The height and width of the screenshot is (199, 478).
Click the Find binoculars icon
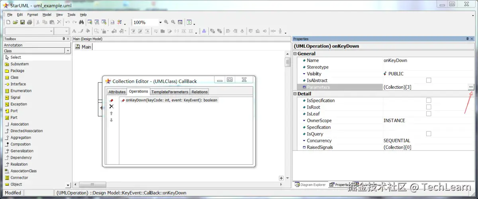(x=81, y=22)
